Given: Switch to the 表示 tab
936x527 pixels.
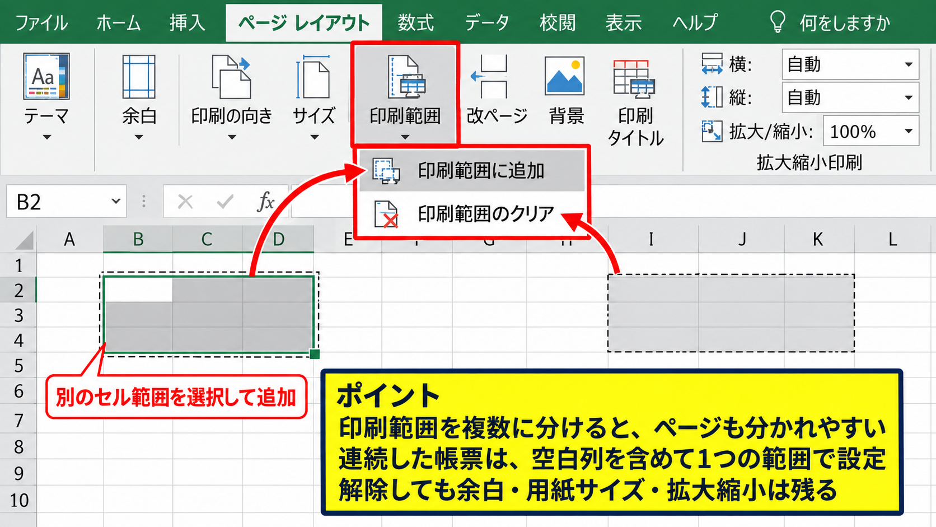Looking at the screenshot, I should pyautogui.click(x=624, y=23).
